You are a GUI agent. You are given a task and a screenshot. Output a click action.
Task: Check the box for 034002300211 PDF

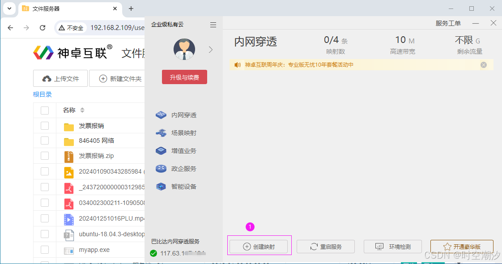45,203
